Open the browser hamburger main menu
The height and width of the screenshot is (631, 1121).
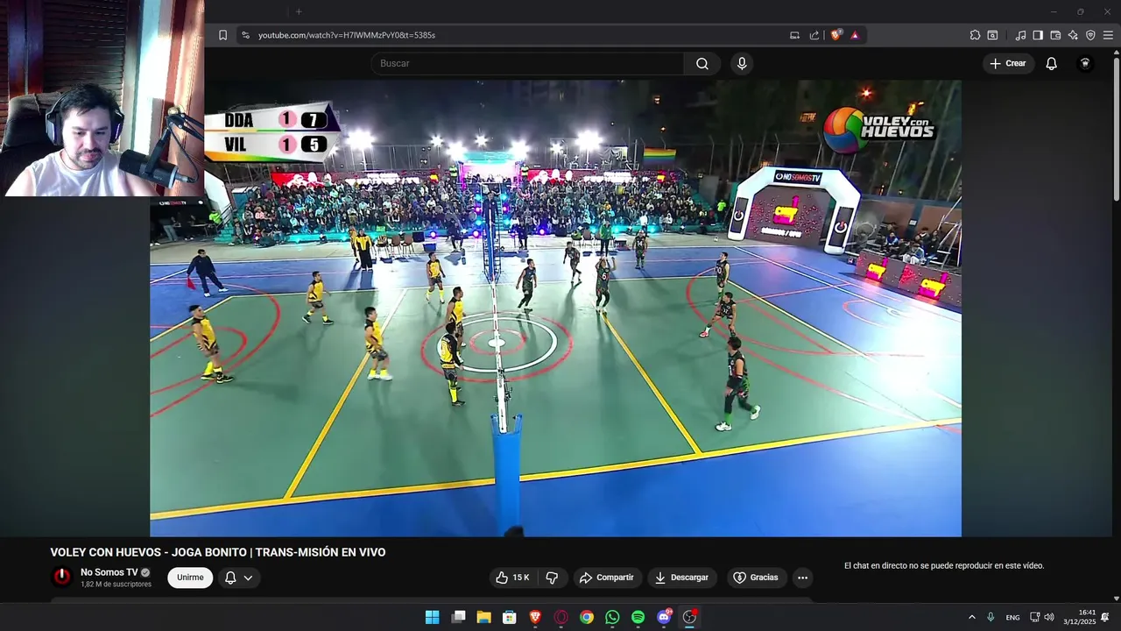1108,35
